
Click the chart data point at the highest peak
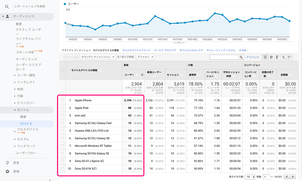point(215,13)
